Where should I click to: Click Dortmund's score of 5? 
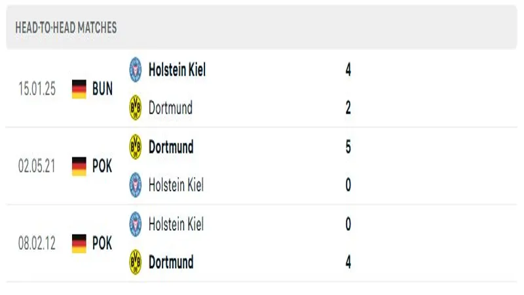348,147
